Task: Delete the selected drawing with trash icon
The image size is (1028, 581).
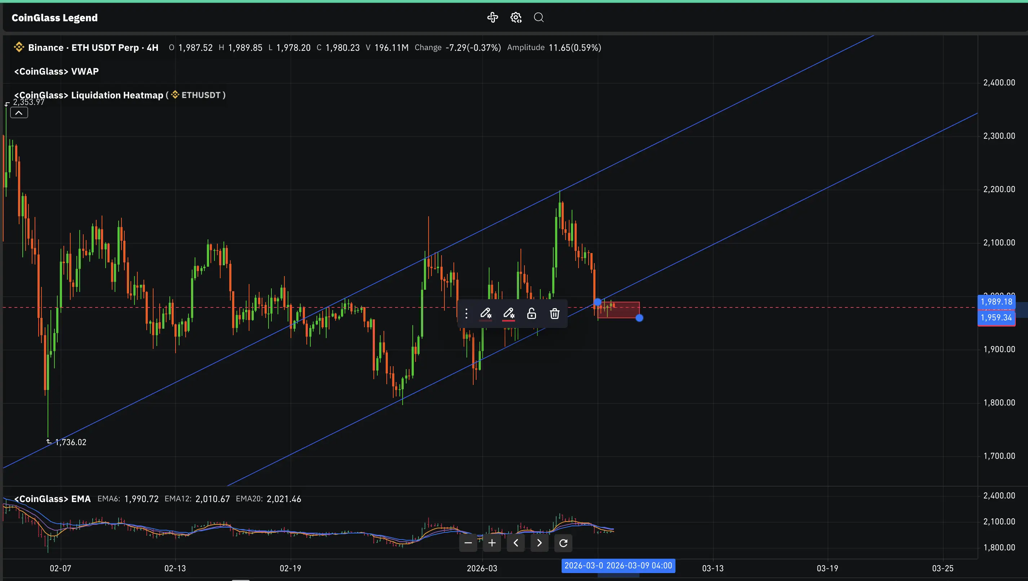Action: click(554, 314)
